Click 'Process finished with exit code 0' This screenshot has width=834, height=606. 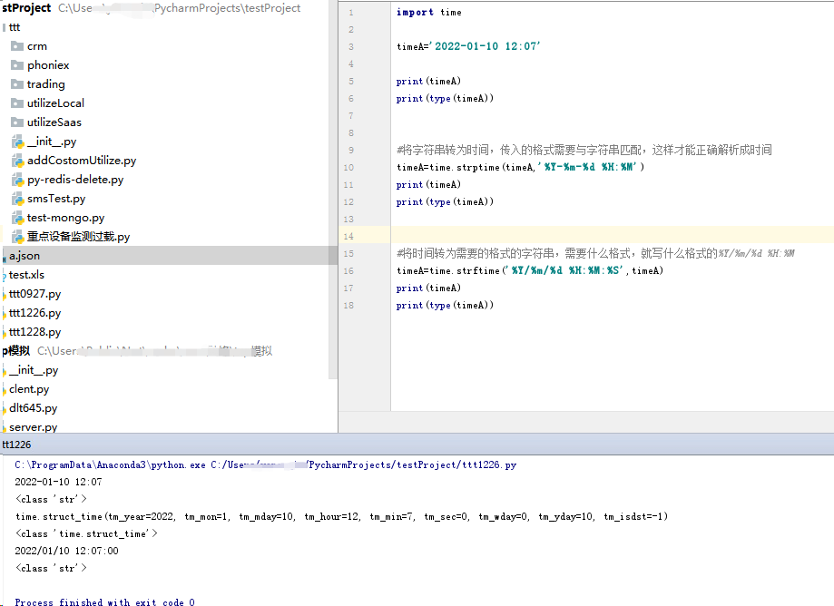click(x=104, y=602)
